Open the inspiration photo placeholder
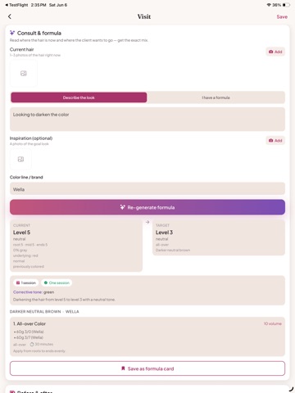The image size is (295, 393). click(20, 160)
